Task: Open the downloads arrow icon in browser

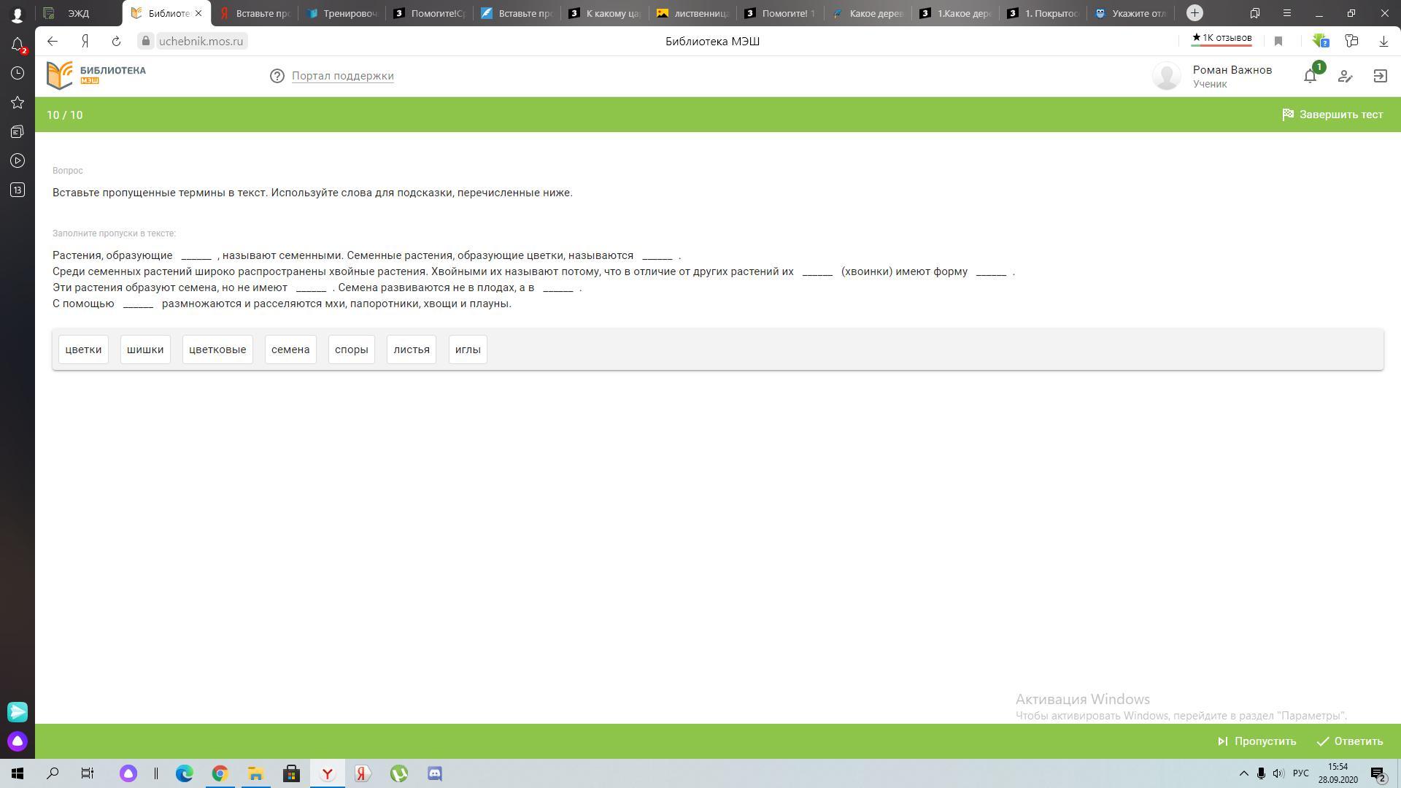Action: (x=1383, y=42)
